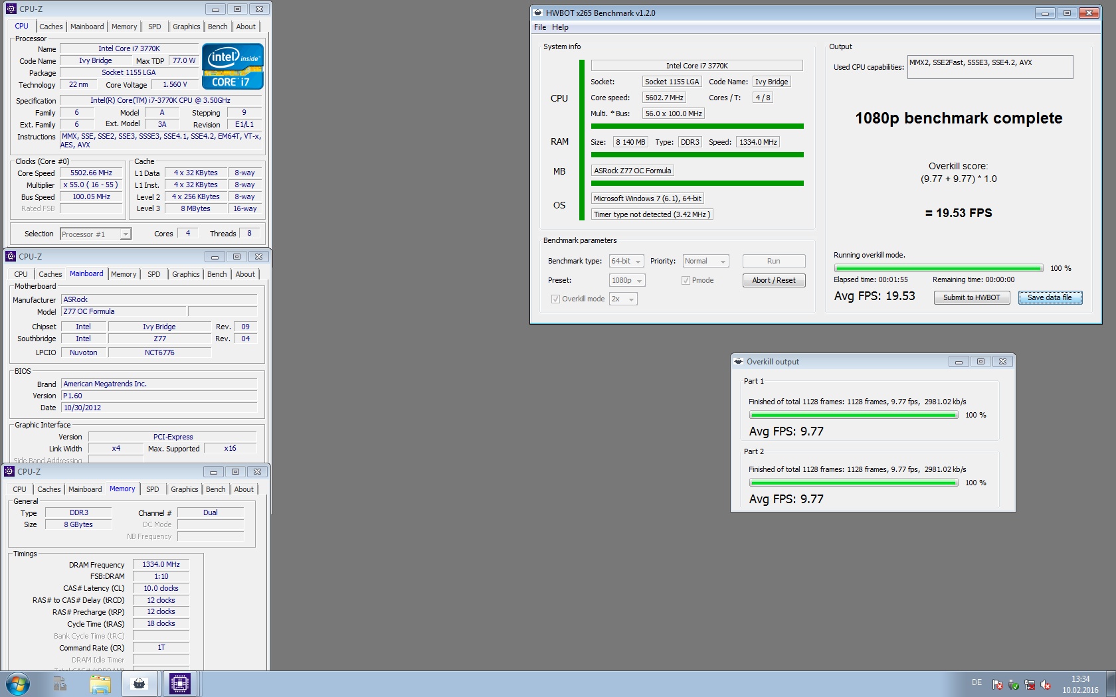Viewport: 1116px width, 697px height.
Task: Click the Memory CPU-Z window title icon
Action: [9, 472]
